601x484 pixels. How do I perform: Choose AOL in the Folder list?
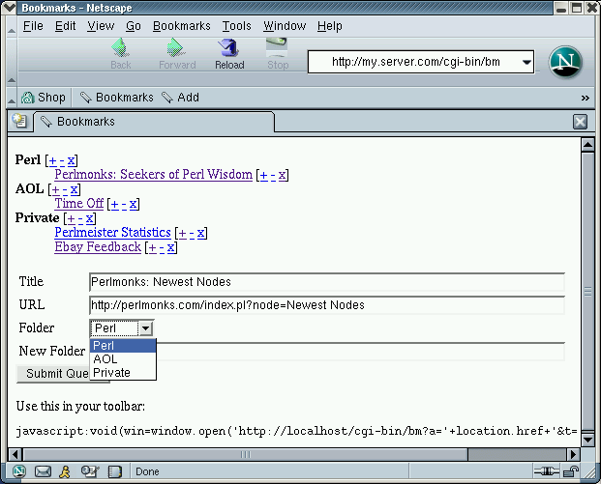pos(123,358)
